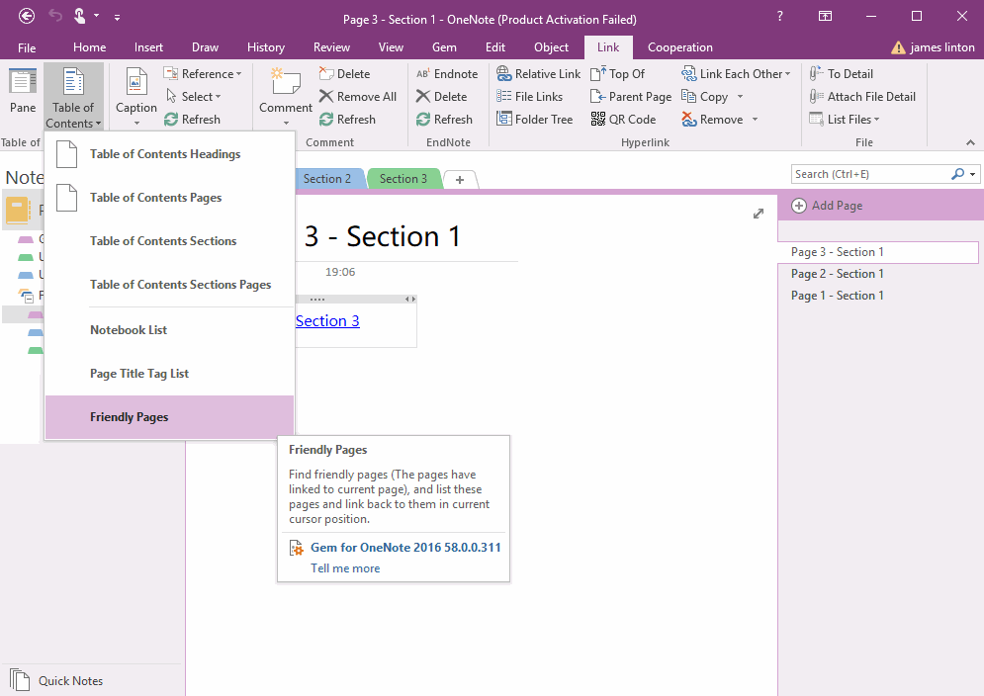Collapse the ribbon with the chevron
Viewport: 984px width, 696px height.
970,142
